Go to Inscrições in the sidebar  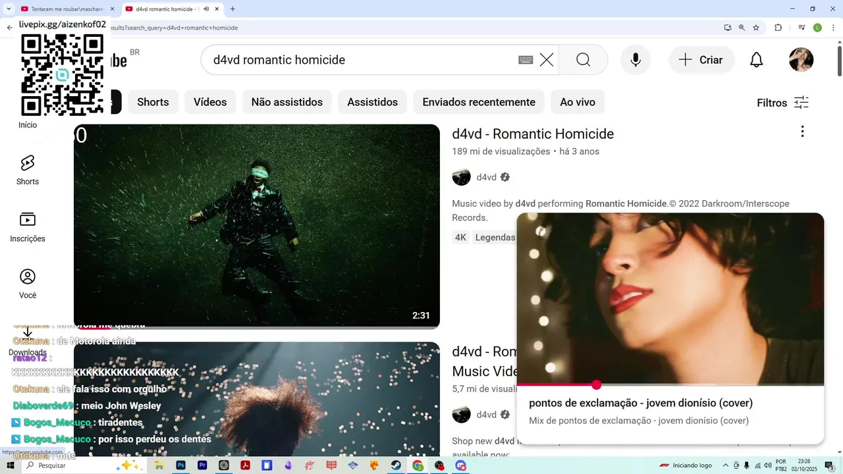[28, 227]
